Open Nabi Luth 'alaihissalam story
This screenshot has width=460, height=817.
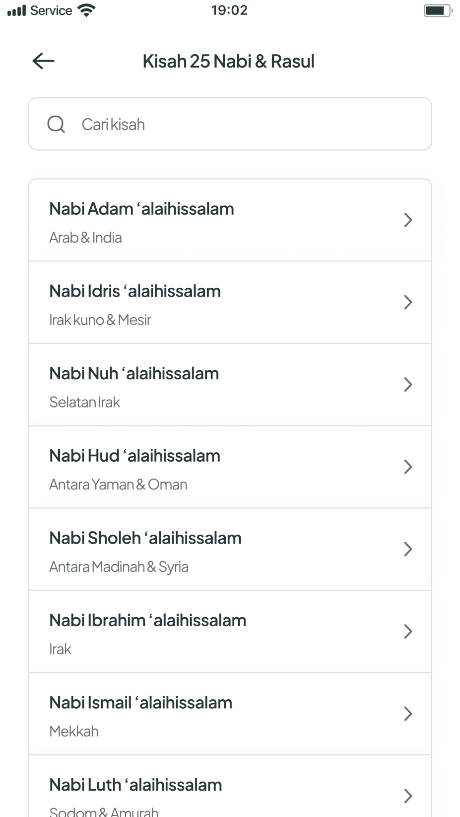pos(230,790)
